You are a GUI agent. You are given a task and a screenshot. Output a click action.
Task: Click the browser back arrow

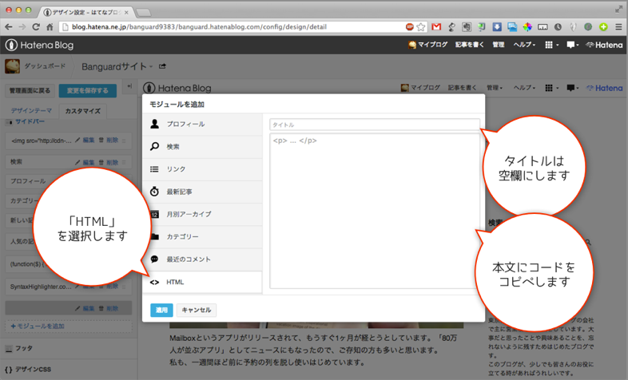coord(9,27)
